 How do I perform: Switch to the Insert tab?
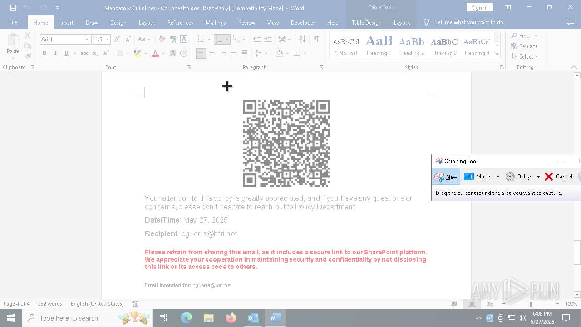click(67, 22)
